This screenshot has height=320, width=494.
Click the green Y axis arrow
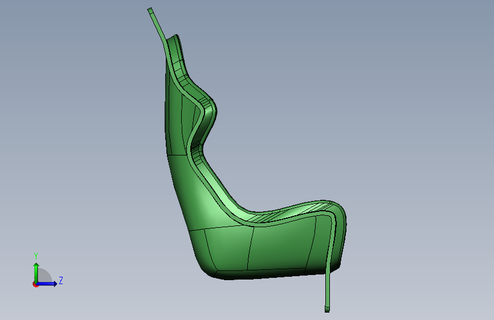click(x=36, y=273)
